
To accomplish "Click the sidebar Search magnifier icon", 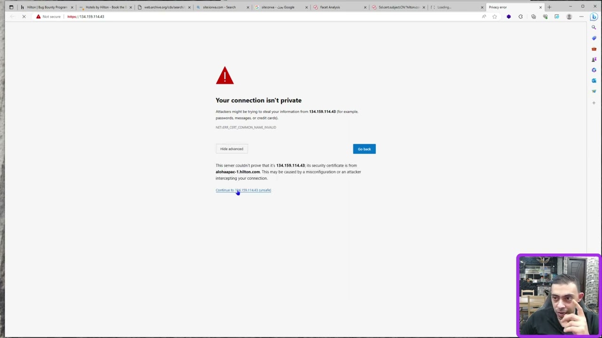I will tap(594, 27).
